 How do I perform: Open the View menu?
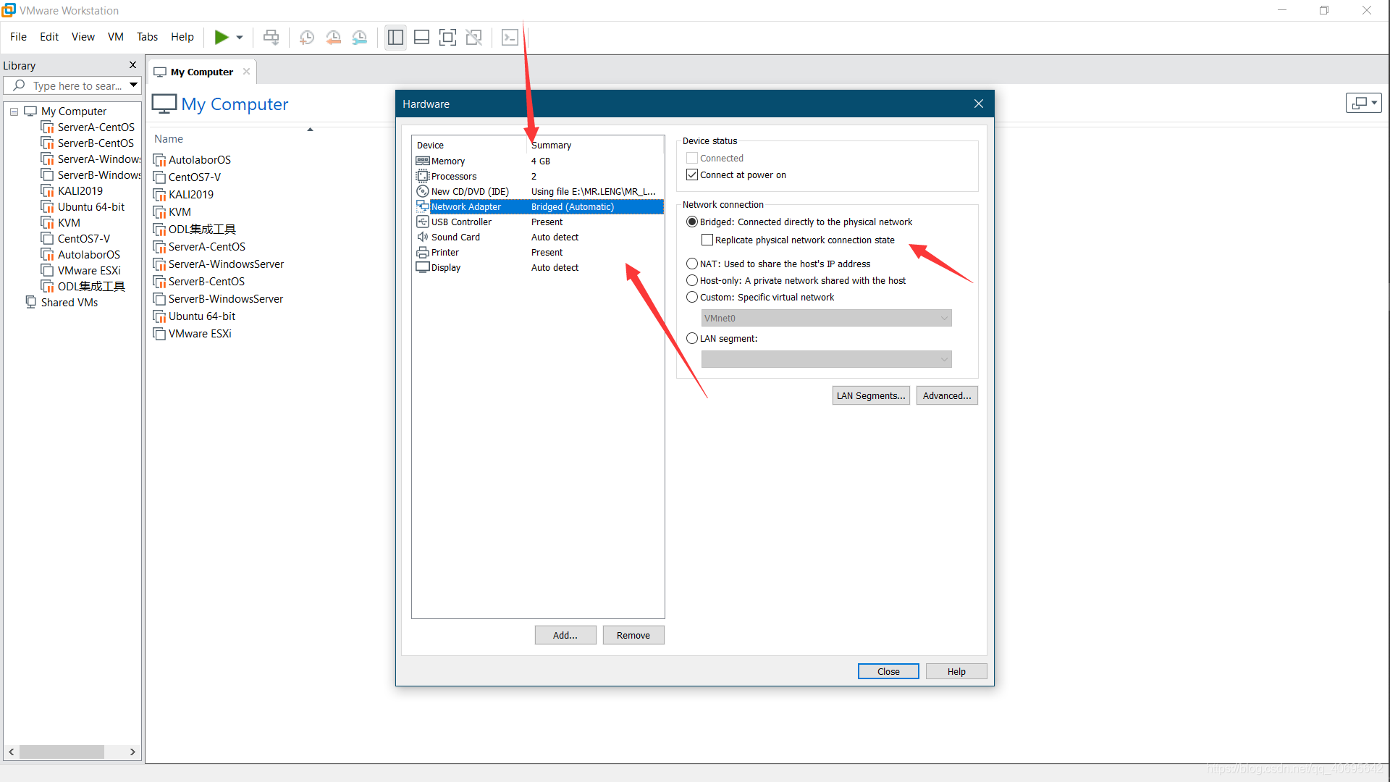(x=83, y=37)
